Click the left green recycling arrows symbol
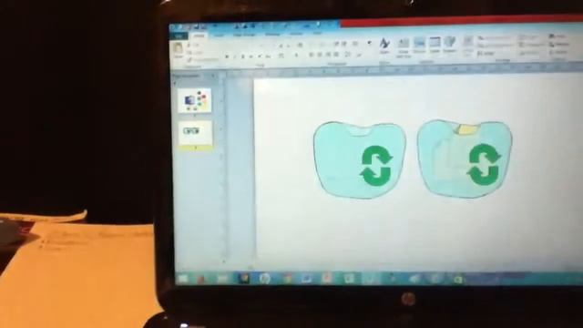The image size is (583, 328). pos(376,166)
